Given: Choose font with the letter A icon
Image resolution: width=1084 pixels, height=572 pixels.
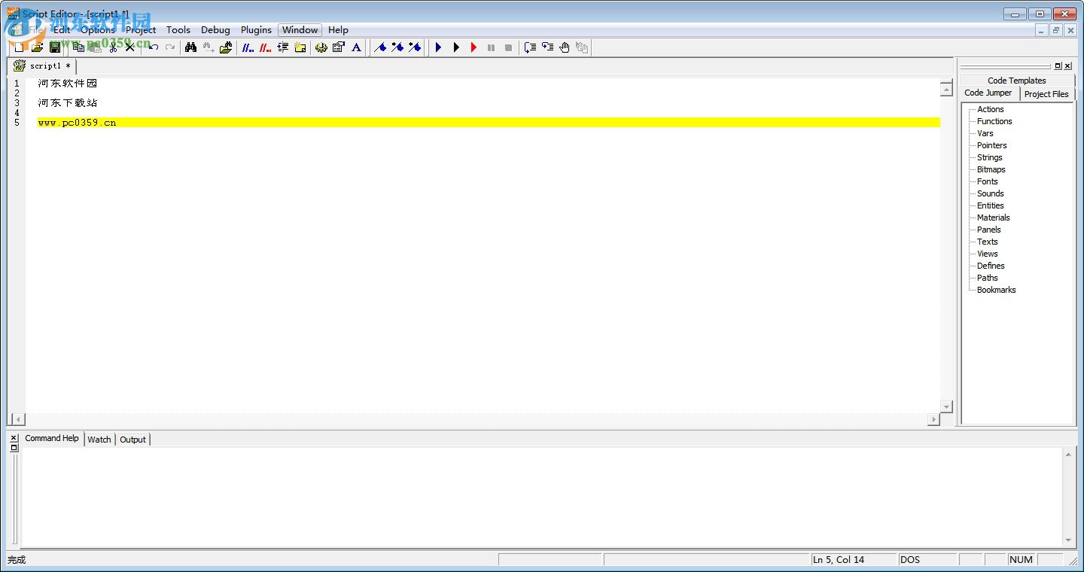Looking at the screenshot, I should 357,47.
